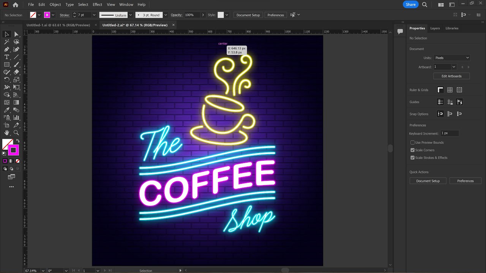
Task: Toggle lock guides button
Action: [450, 102]
